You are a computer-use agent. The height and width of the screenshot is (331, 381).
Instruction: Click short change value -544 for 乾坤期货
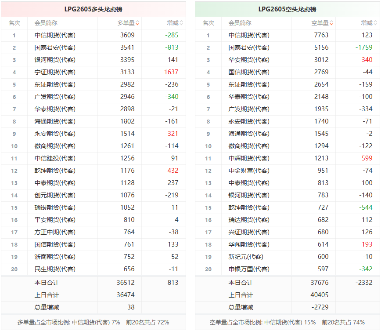[366, 207]
